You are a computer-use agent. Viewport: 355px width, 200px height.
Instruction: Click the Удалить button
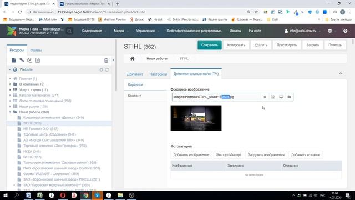[x=261, y=45]
